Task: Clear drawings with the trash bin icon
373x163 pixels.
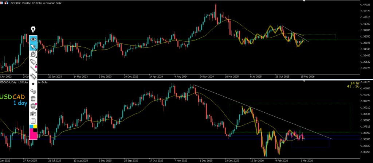Action: [x=33, y=98]
